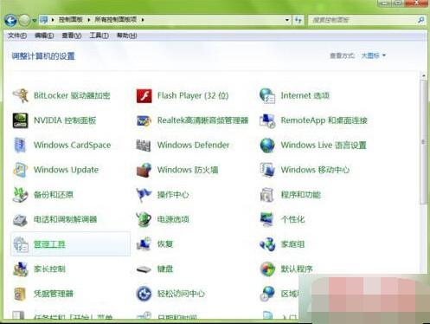Expand the arrow after 控制面板 in breadcrumb
Viewport: 430px width, 324px height.
89,20
